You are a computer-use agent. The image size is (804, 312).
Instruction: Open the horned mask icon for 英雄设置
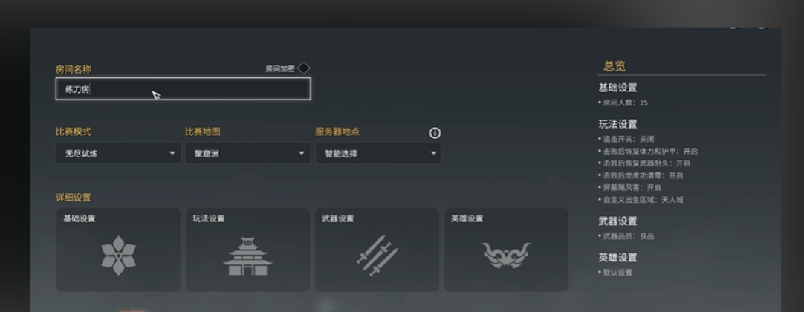click(x=507, y=255)
